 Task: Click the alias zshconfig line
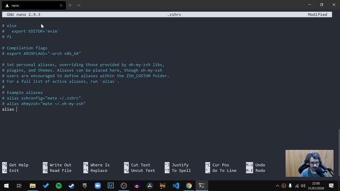pyautogui.click(x=41, y=98)
